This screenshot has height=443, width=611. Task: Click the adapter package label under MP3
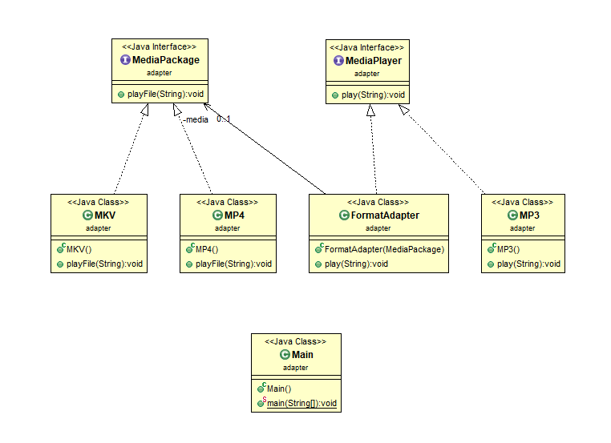522,228
